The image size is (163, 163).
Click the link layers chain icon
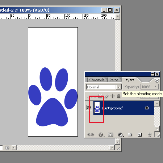point(91,134)
